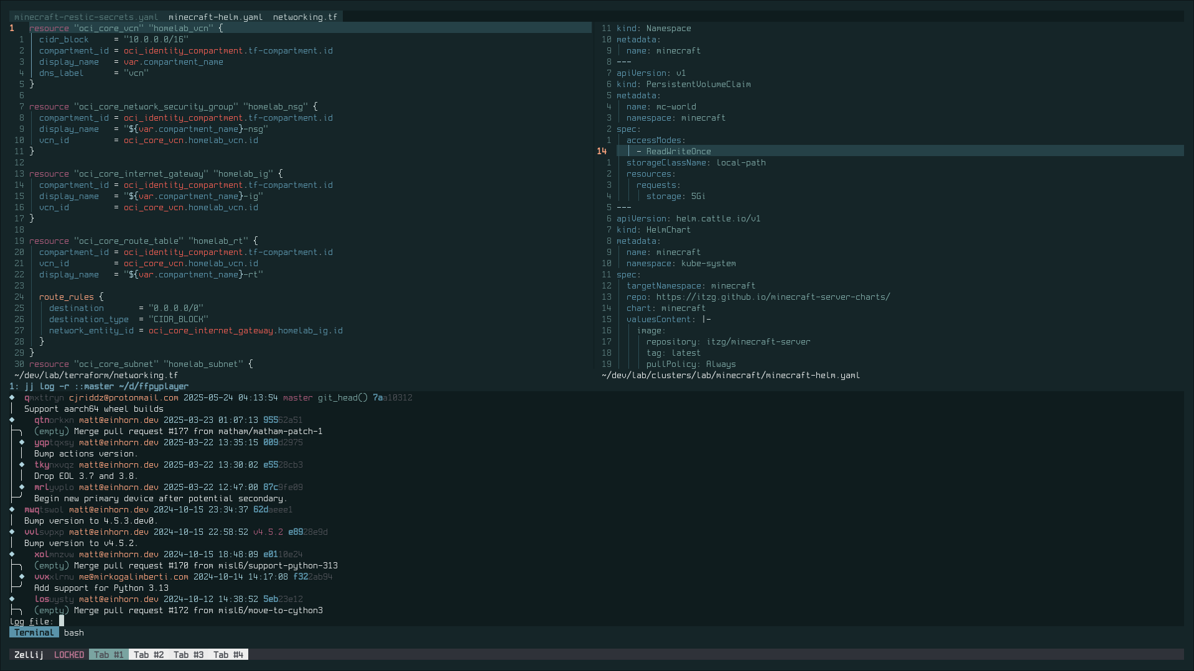The image size is (1194, 671).
Task: Click the graph node next to commit e5528cb3
Action: [x=23, y=465]
